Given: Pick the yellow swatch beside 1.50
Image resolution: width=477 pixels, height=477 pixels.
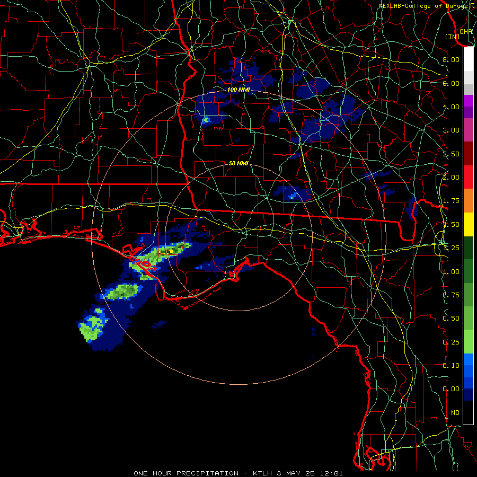Looking at the screenshot, I should point(468,224).
